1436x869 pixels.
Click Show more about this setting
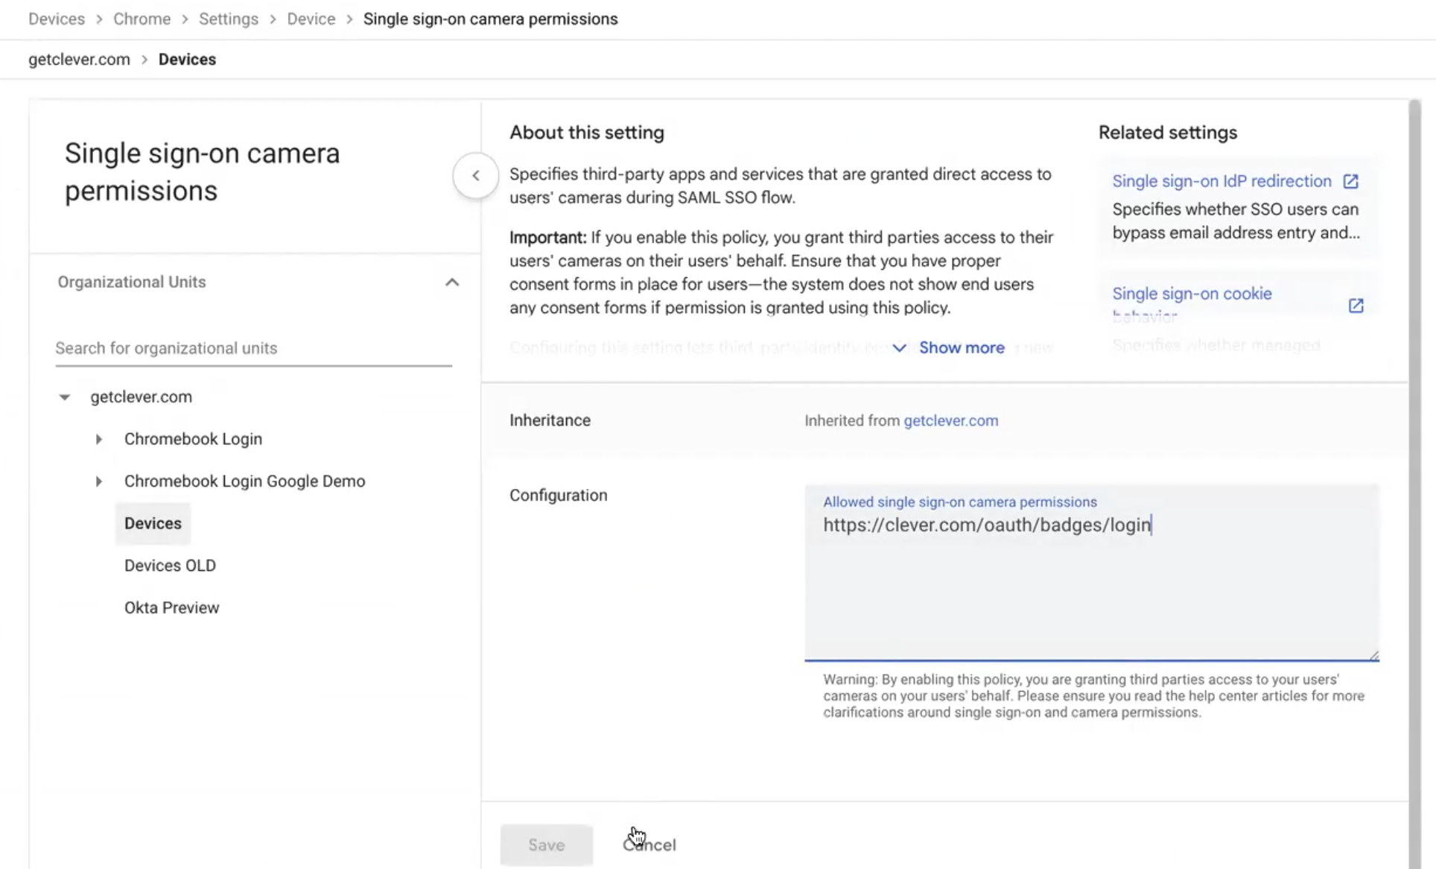961,347
